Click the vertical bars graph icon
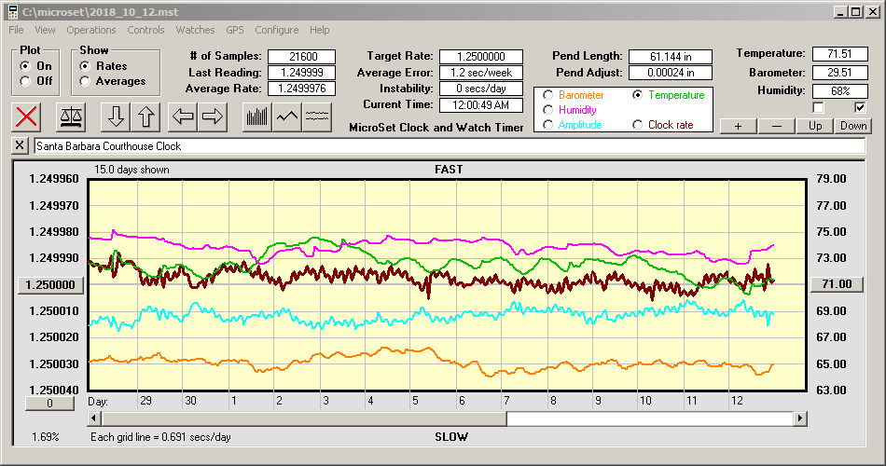This screenshot has width=886, height=466. tap(257, 116)
